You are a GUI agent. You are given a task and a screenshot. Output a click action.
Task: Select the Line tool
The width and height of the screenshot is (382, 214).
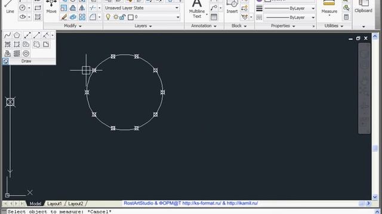click(10, 7)
